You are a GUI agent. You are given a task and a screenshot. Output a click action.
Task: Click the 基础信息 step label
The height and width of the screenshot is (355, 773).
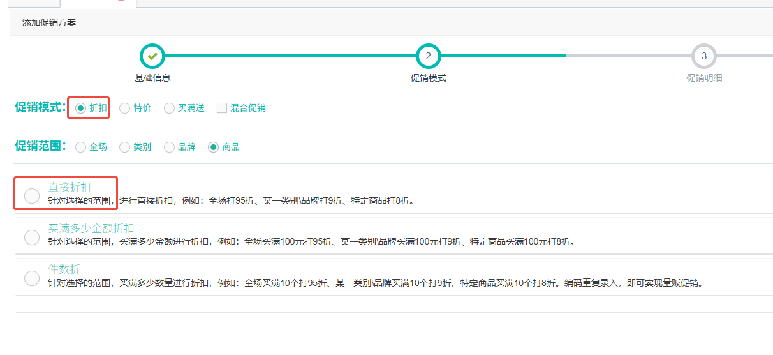tap(152, 78)
